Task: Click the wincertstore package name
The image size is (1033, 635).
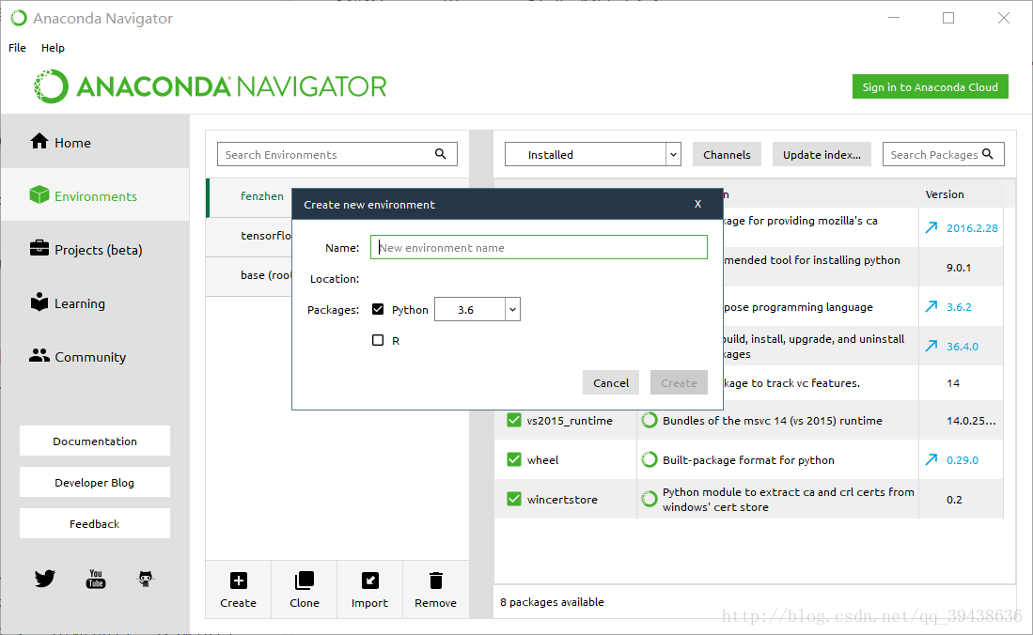Action: coord(562,500)
